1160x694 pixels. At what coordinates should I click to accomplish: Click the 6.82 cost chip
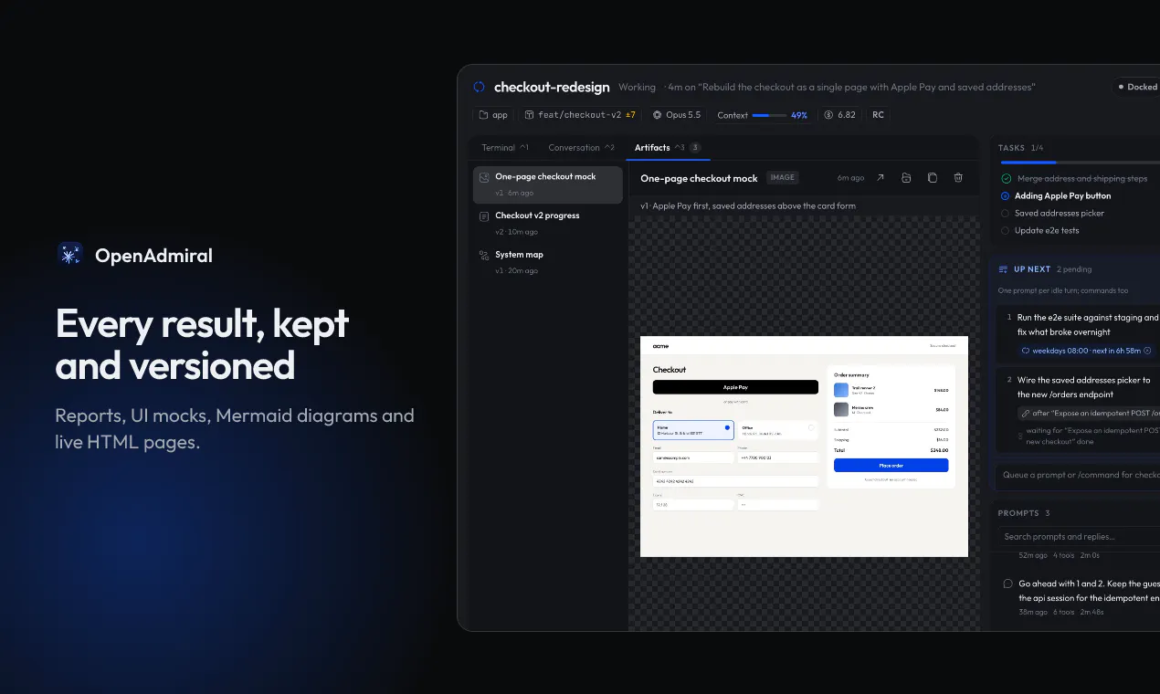tap(840, 115)
